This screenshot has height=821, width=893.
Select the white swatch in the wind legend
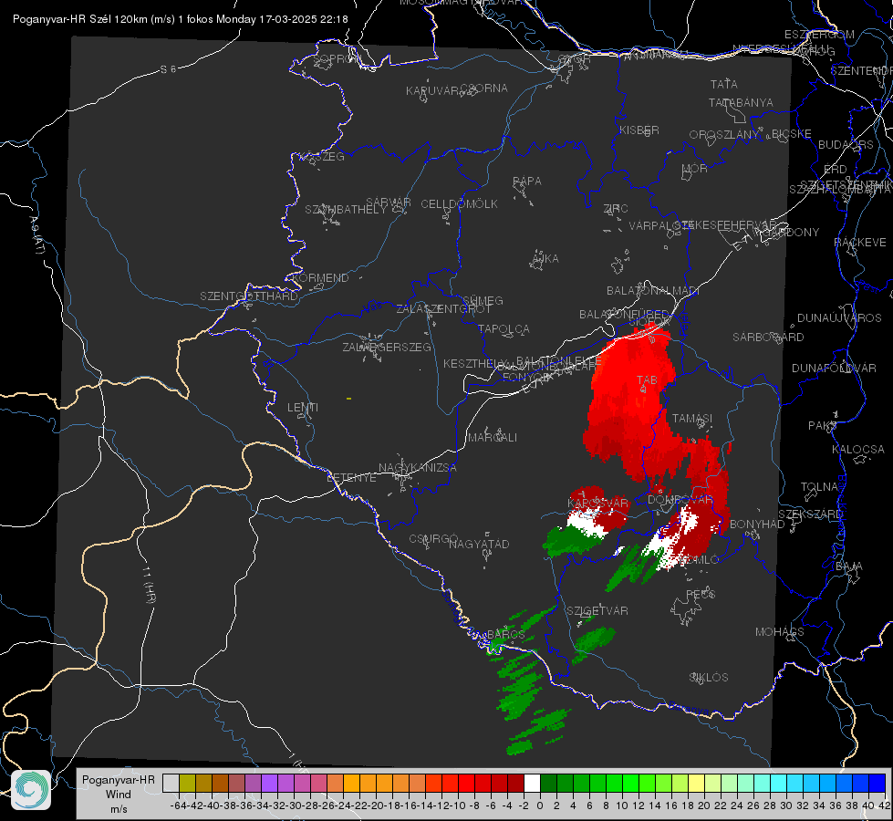click(532, 784)
